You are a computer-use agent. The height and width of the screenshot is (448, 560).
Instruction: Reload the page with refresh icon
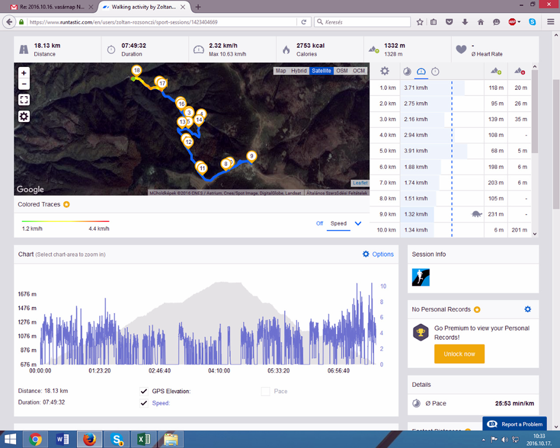click(x=304, y=22)
